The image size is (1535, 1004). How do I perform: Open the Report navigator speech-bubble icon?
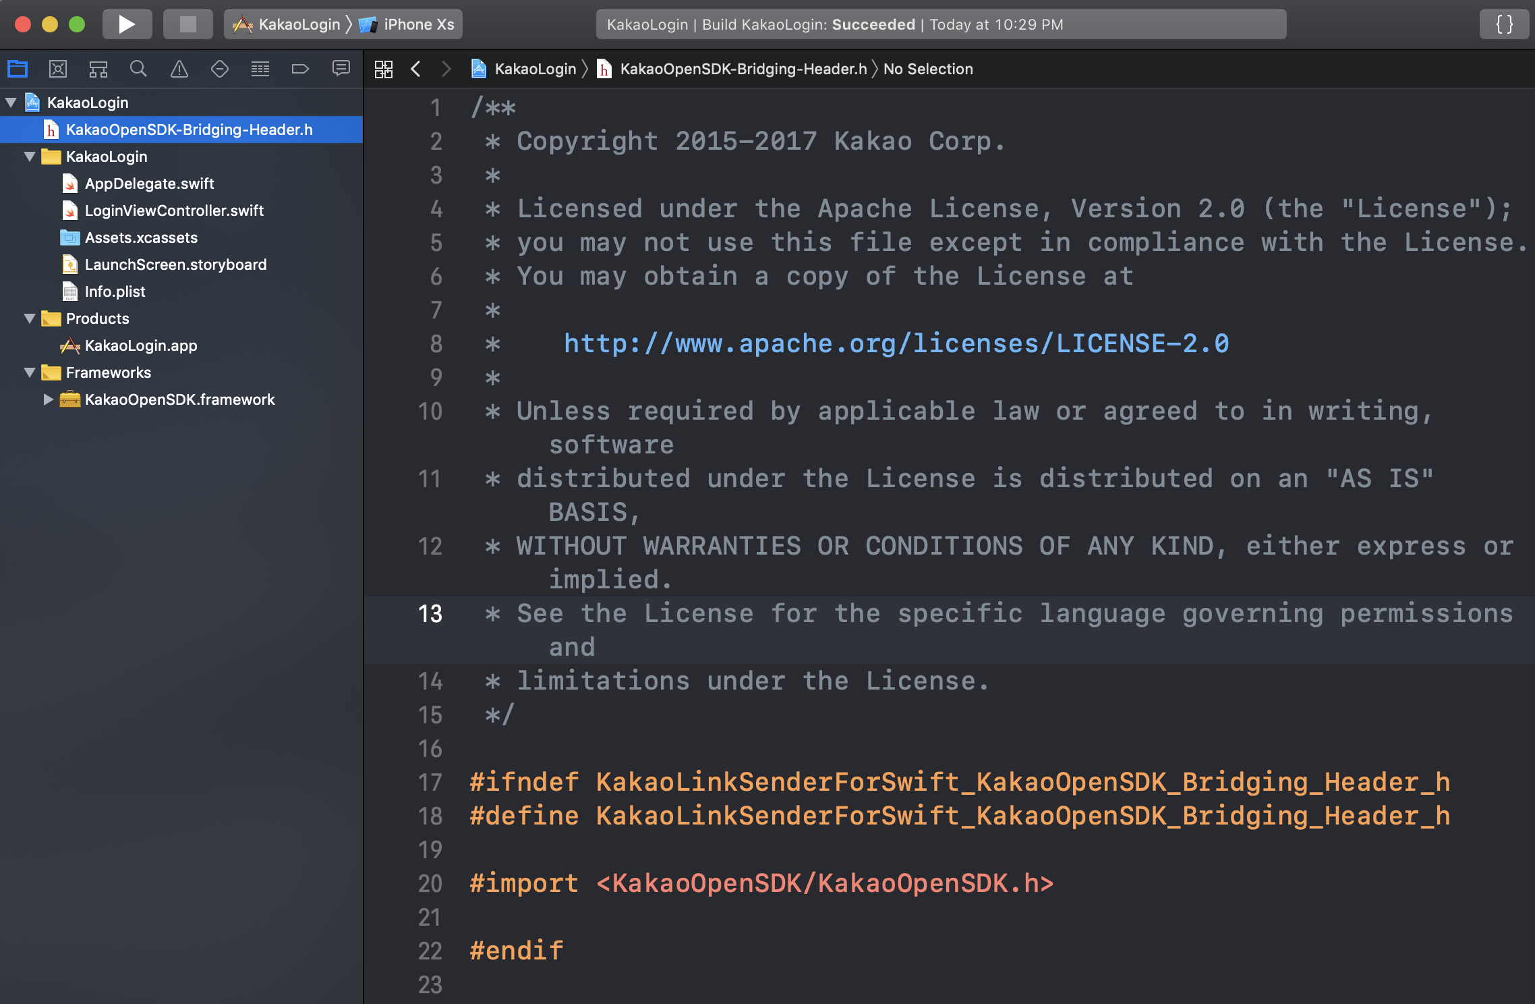pos(341,69)
